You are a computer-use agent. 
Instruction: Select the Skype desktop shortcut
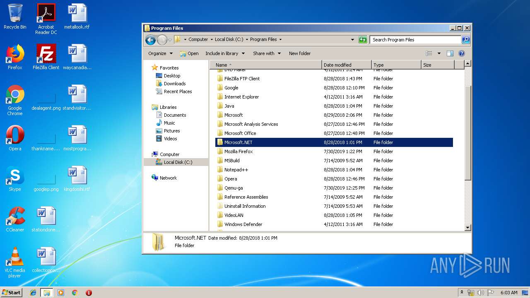(x=15, y=179)
